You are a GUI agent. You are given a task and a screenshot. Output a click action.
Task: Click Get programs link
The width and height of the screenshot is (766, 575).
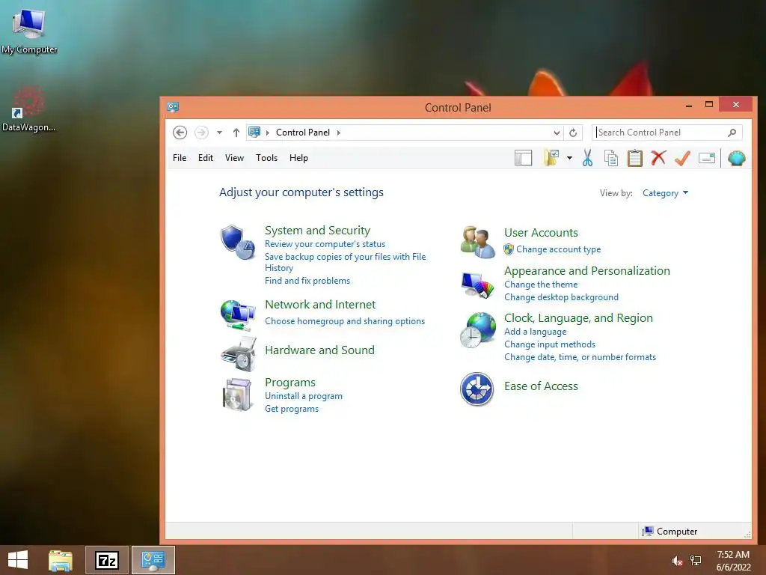(x=292, y=409)
